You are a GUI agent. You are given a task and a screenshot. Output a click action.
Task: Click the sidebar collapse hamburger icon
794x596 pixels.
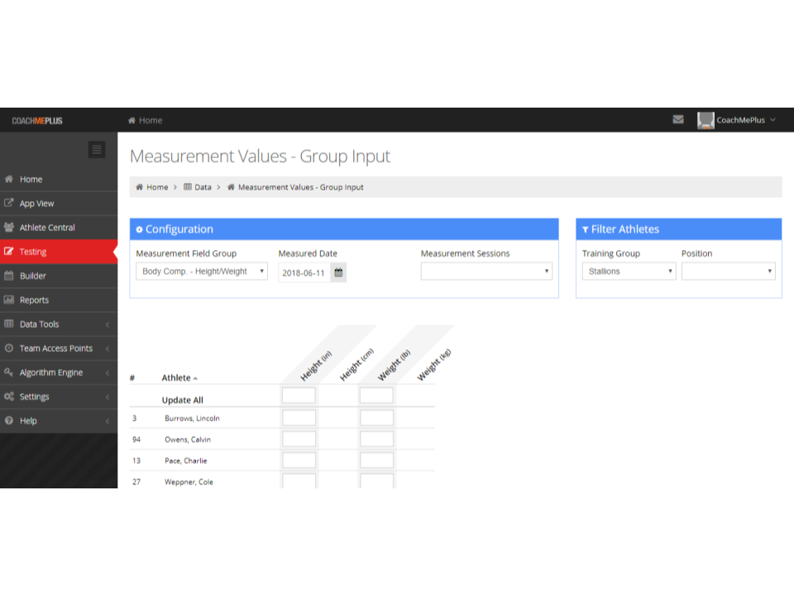(97, 150)
